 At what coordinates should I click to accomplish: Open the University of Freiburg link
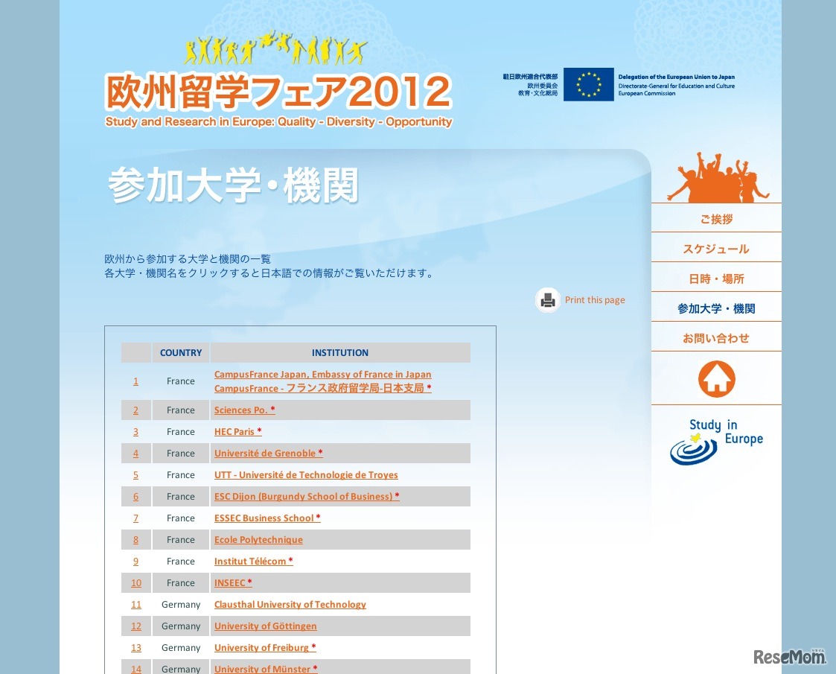(x=265, y=648)
